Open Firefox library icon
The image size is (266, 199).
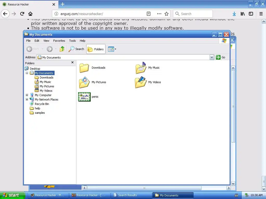click(243, 14)
